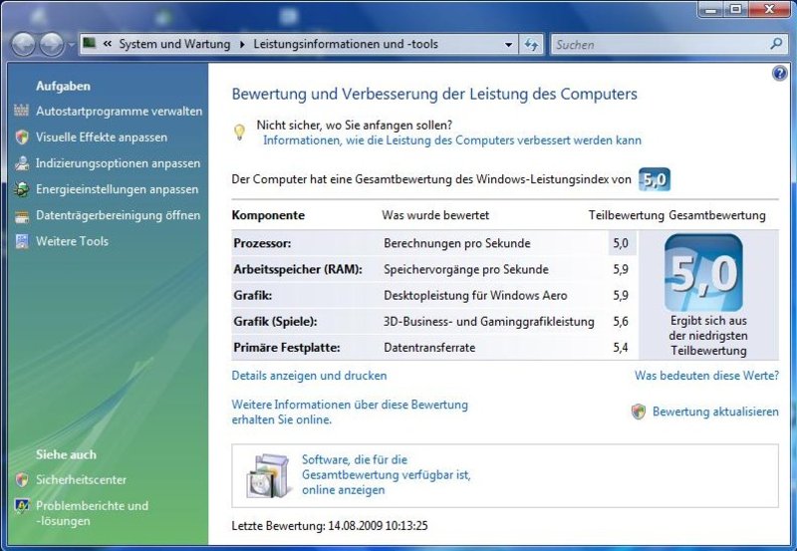Open Weitere Informationen über diese Bewertung online
Screen dimensions: 797x551
(350, 412)
